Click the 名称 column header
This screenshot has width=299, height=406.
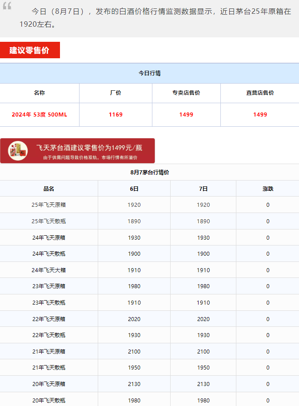pos(40,93)
